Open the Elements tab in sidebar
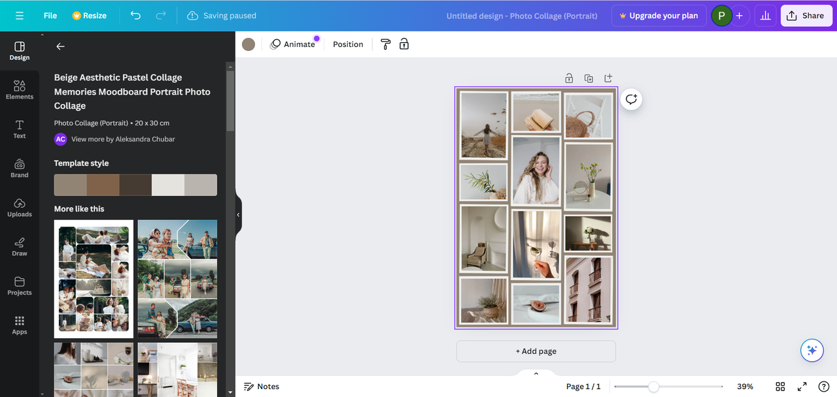 pos(20,90)
